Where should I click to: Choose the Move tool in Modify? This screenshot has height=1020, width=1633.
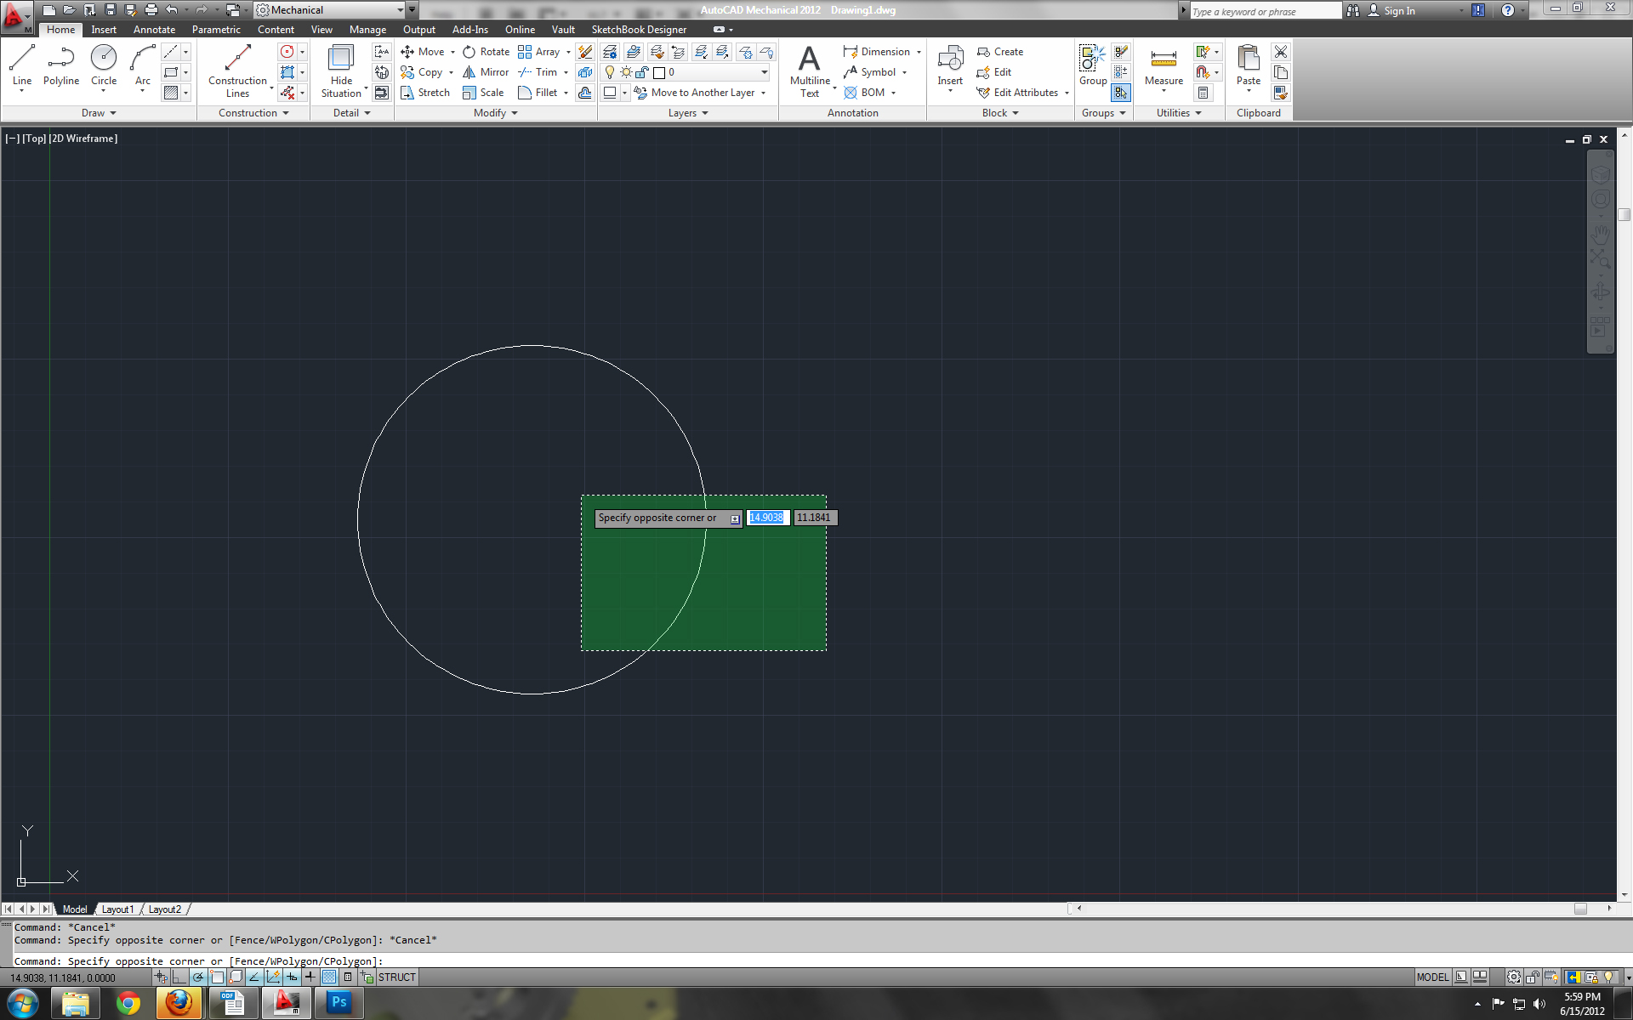coord(424,52)
